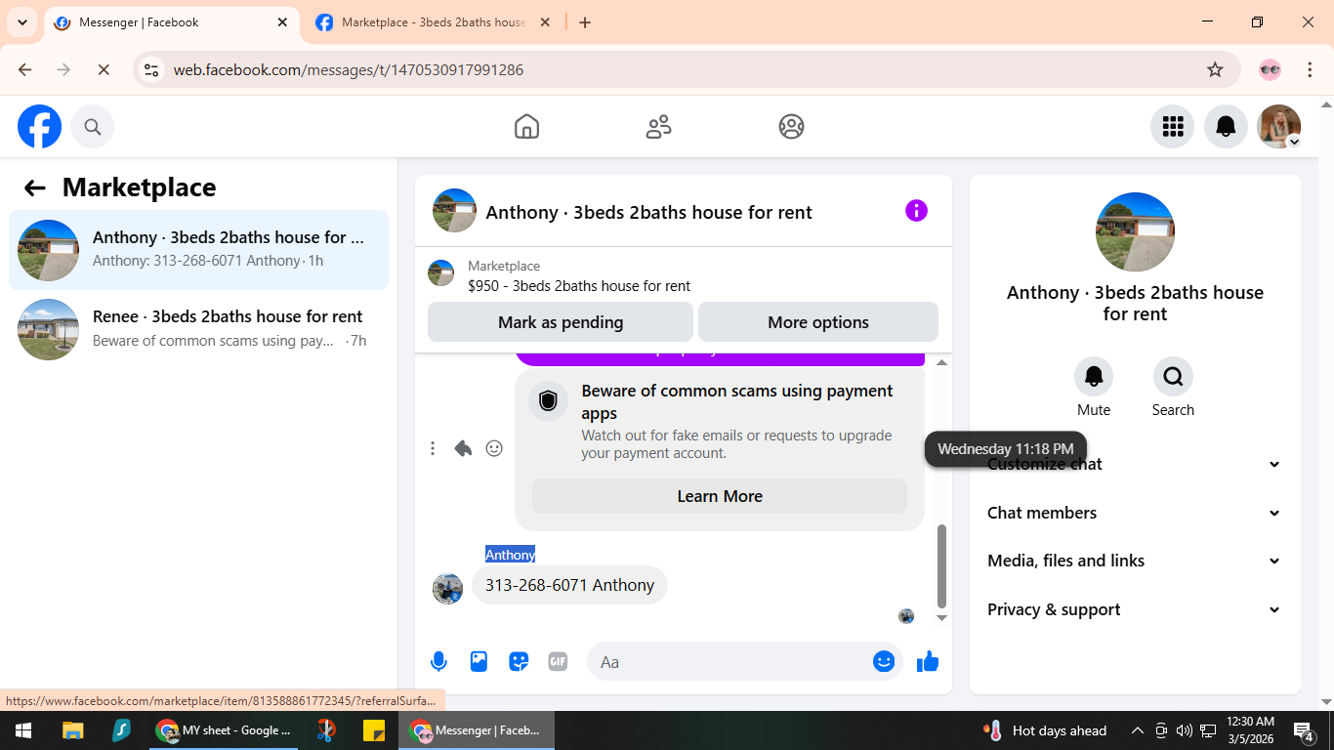Screen dimensions: 1334x750
Task: Expand Privacy & support section
Action: click(1134, 609)
